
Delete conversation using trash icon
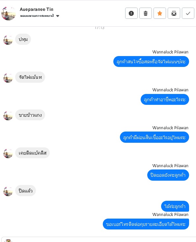coord(145,13)
